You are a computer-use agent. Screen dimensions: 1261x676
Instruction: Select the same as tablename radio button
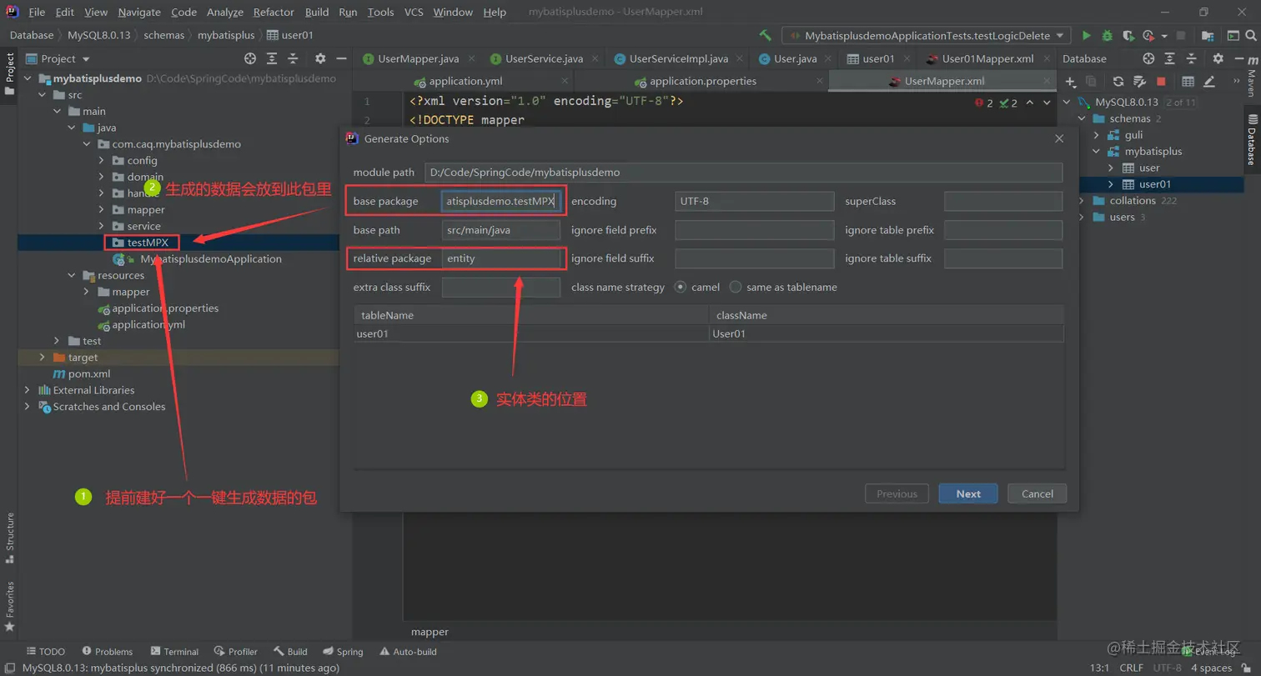tap(736, 287)
